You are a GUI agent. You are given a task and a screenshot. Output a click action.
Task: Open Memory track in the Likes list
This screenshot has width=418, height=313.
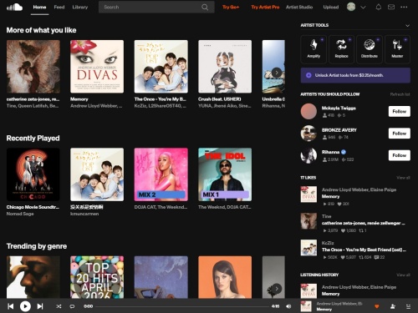pyautogui.click(x=330, y=196)
